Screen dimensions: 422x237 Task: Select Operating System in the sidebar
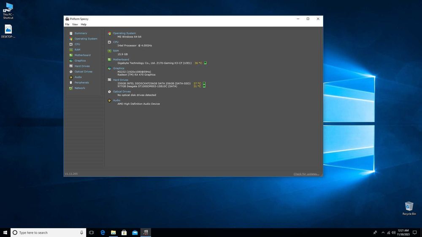point(86,39)
